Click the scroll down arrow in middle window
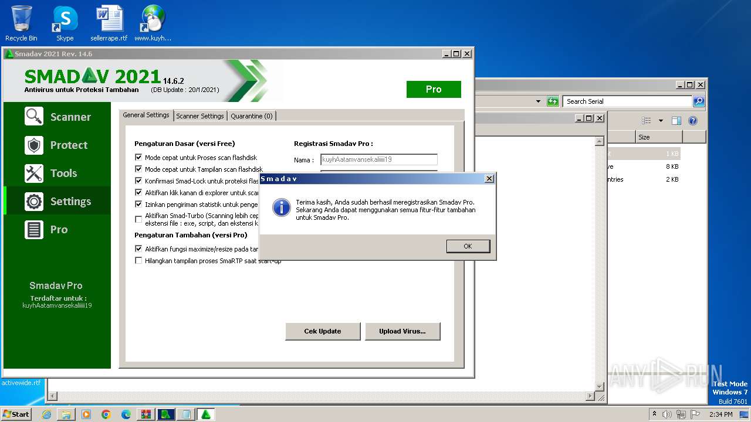This screenshot has height=422, width=751. tap(599, 386)
